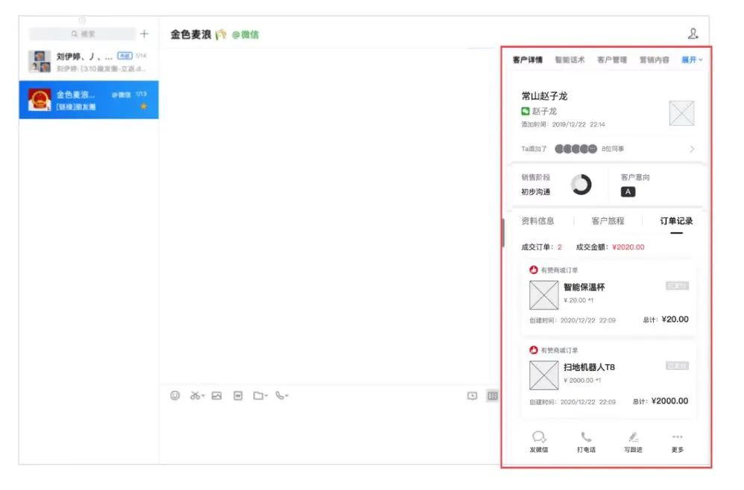The width and height of the screenshot is (744, 490).
Task: Click 写跟进 to write a follow-up
Action: pyautogui.click(x=633, y=442)
